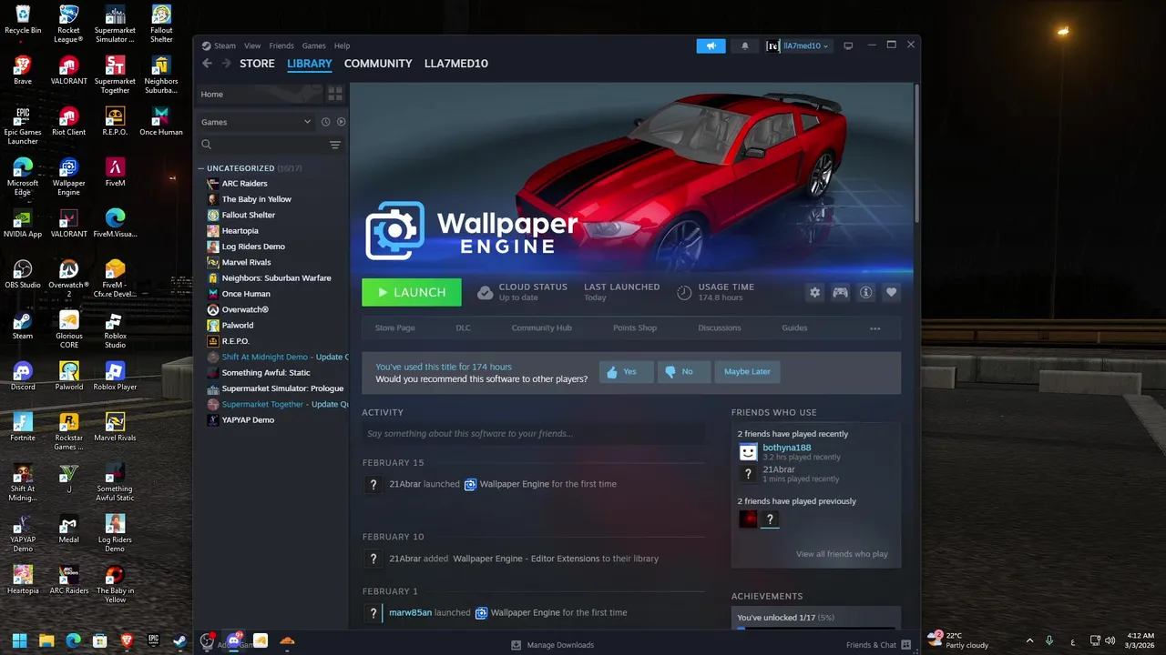Open Brave browser from taskbar
1166x655 pixels.
pos(127,640)
